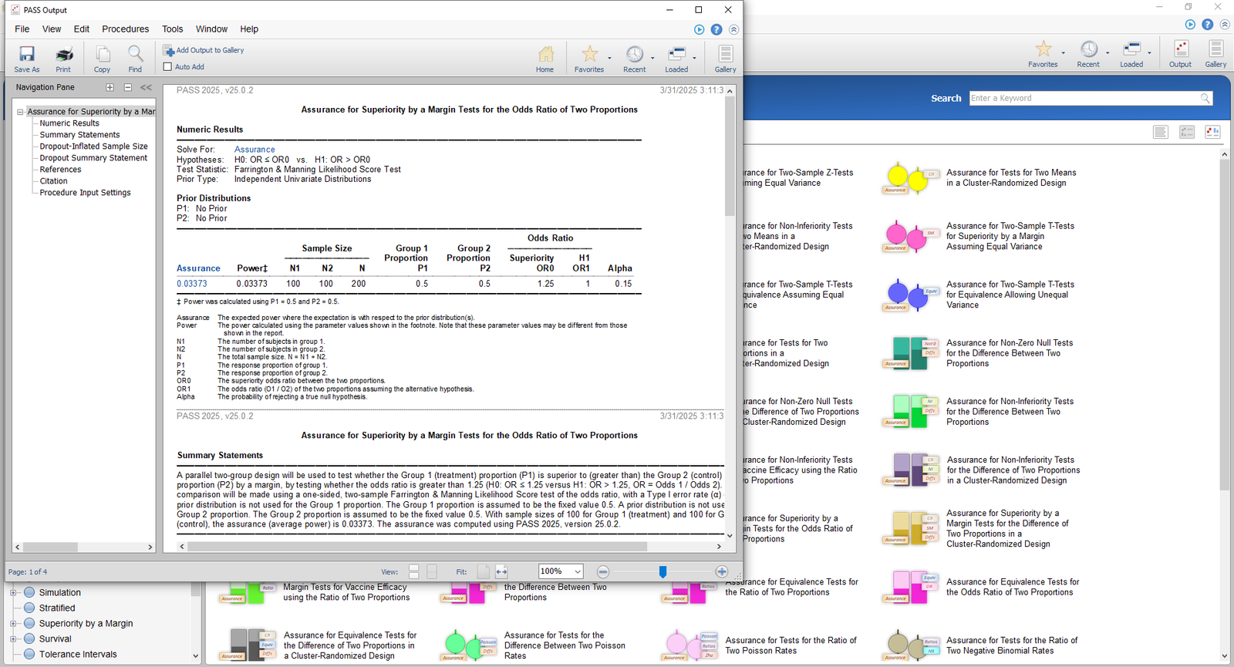Enable the Auto Add checkbox
The image size is (1234, 667).
(167, 67)
